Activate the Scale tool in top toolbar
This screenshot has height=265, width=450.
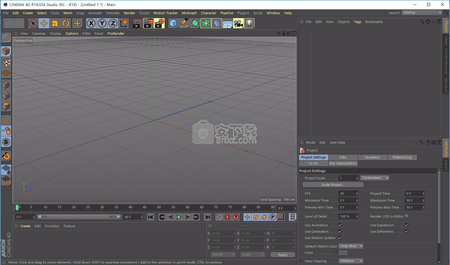55,23
